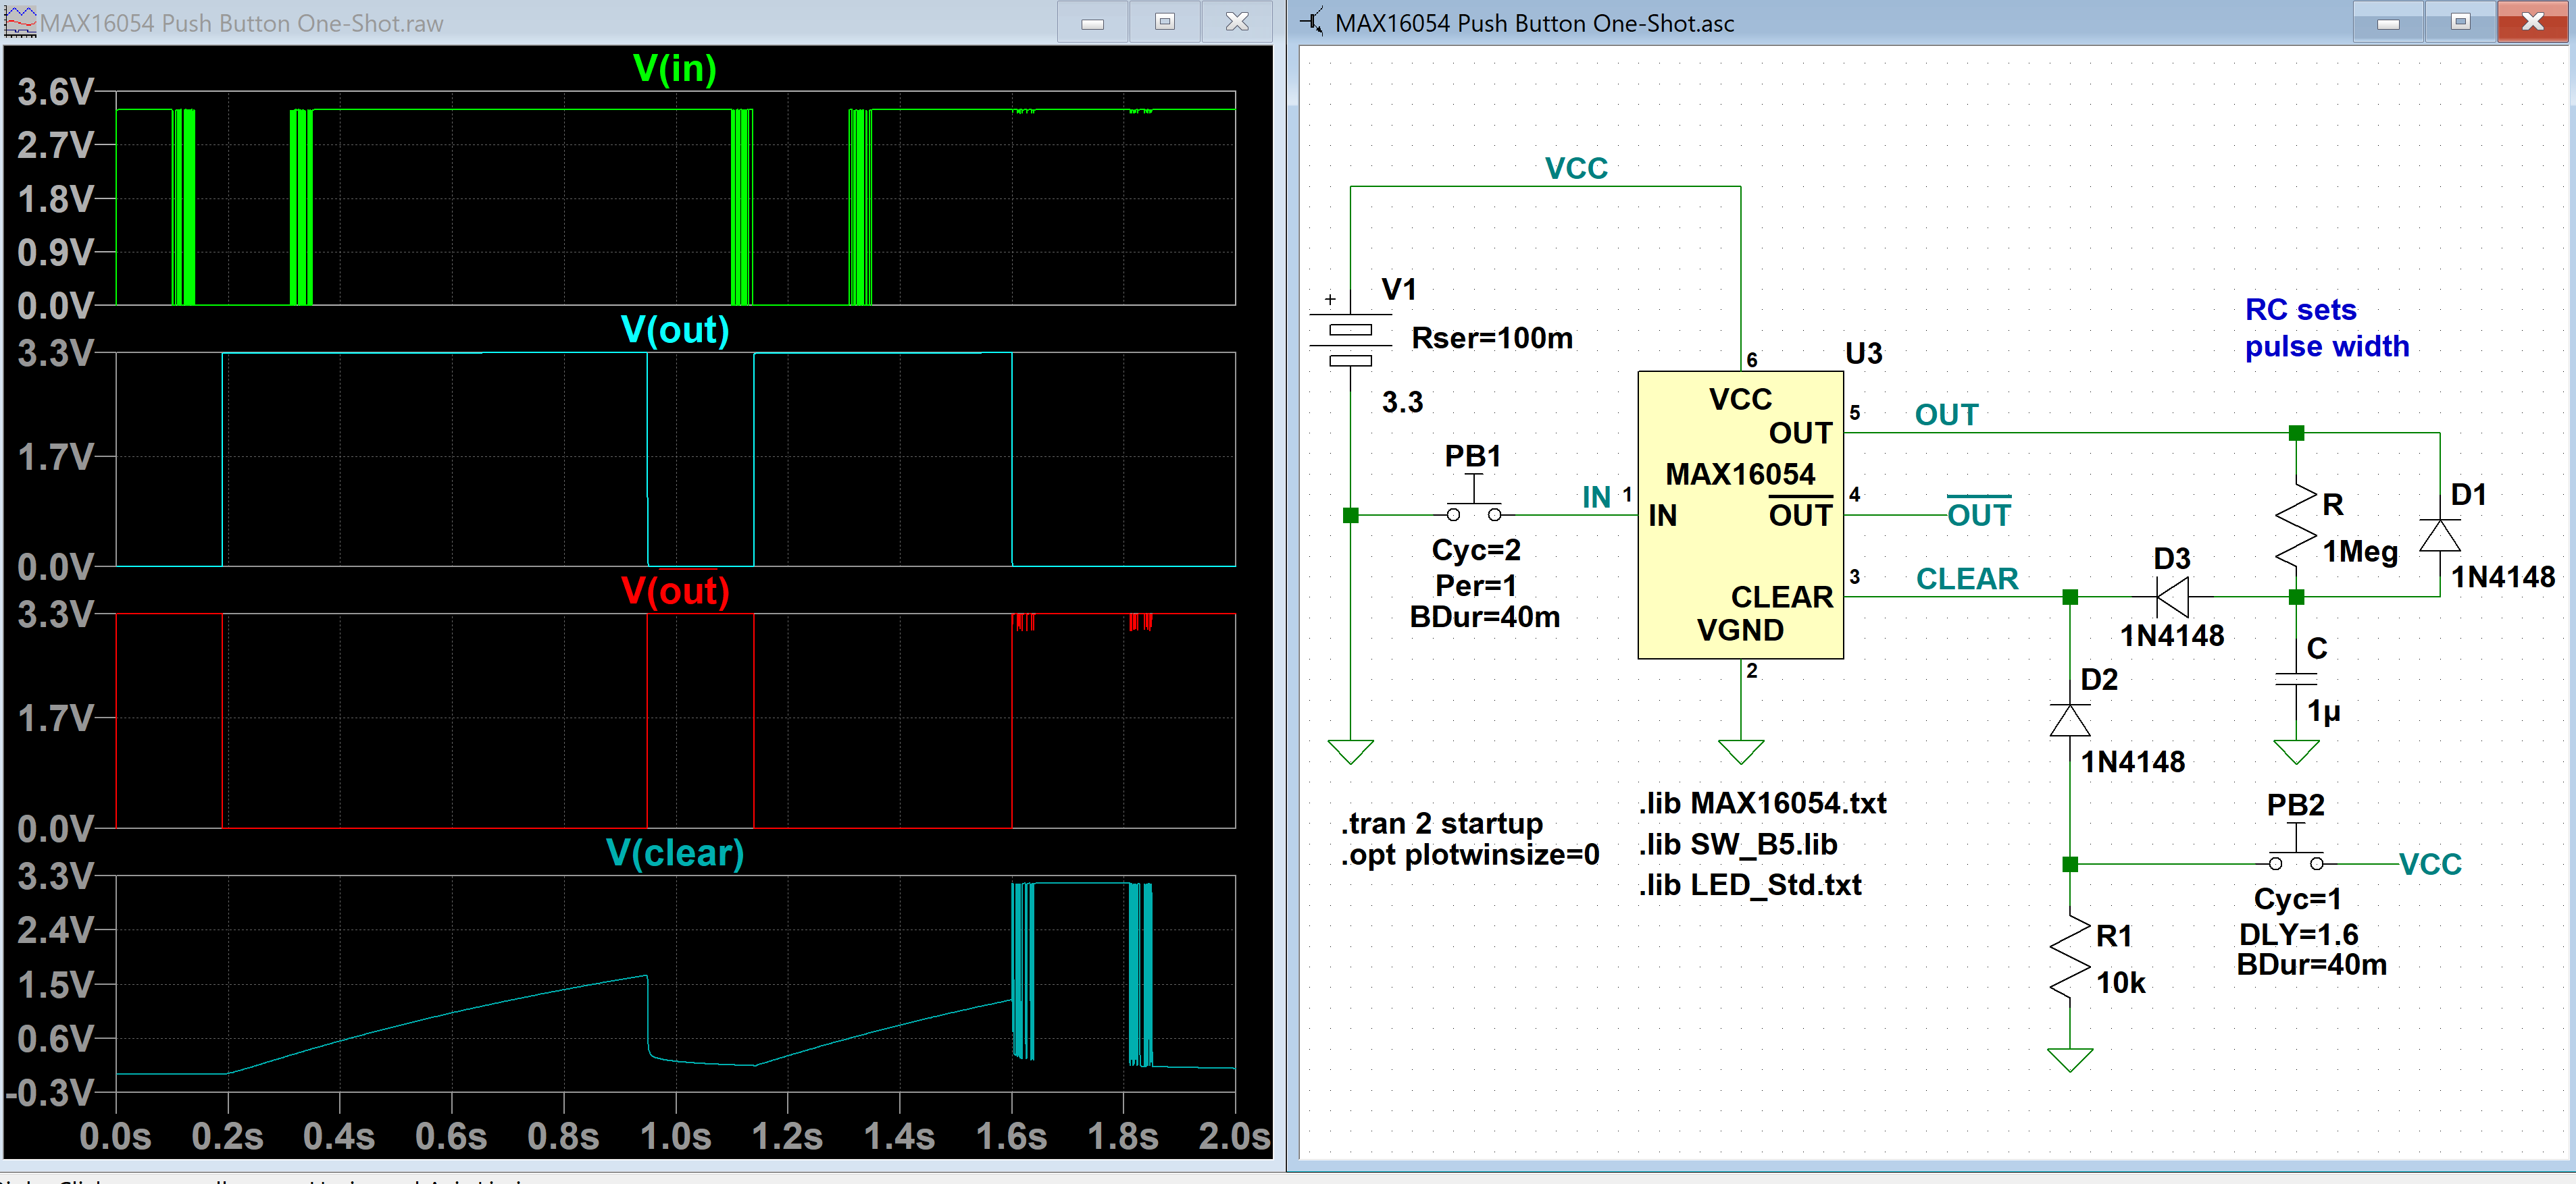Maximize the waveform .raw window

(x=1164, y=21)
